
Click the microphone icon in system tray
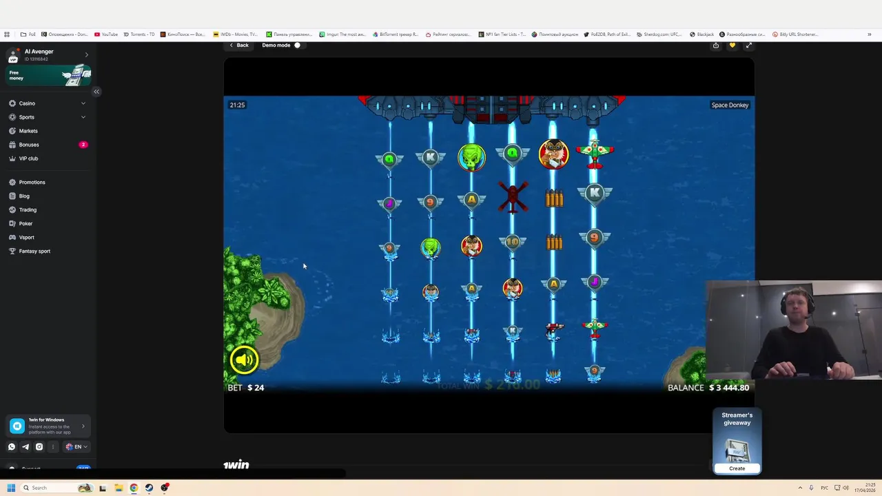tap(812, 488)
